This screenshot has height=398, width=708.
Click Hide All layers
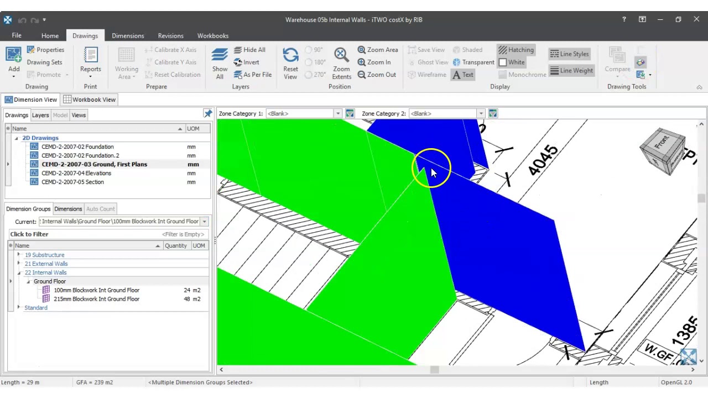249,50
